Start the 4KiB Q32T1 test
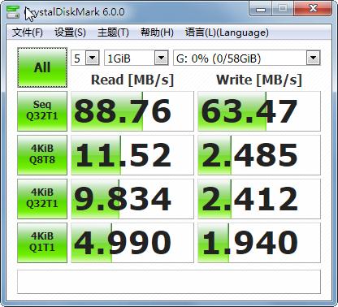Viewport: 338px width, 307px height. coord(42,199)
